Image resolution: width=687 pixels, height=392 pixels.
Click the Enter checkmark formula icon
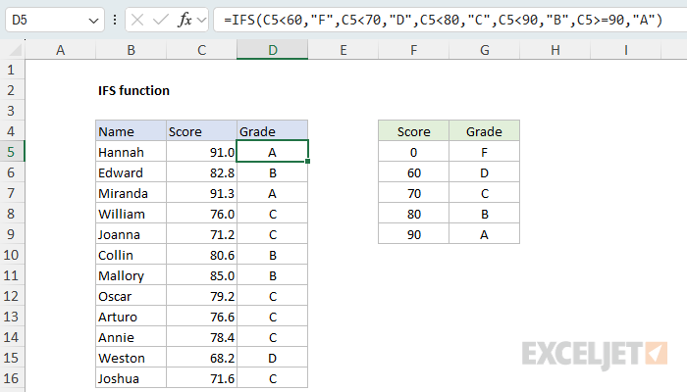tap(160, 20)
